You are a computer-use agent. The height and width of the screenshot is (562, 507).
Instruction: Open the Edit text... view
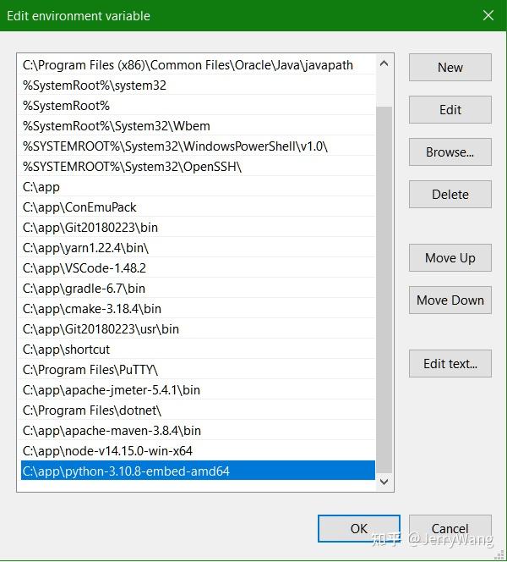(450, 363)
